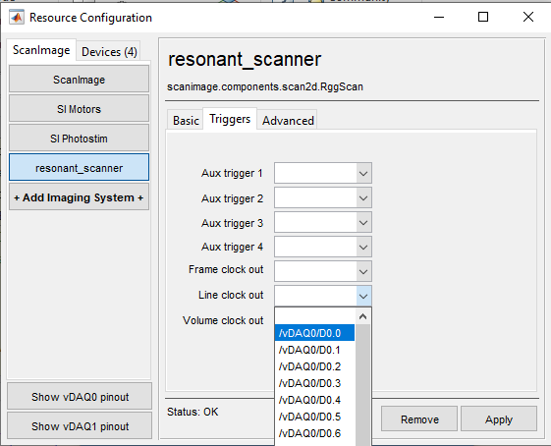Image resolution: width=551 pixels, height=446 pixels.
Task: Maximize the Resource Configuration window
Action: pos(483,17)
